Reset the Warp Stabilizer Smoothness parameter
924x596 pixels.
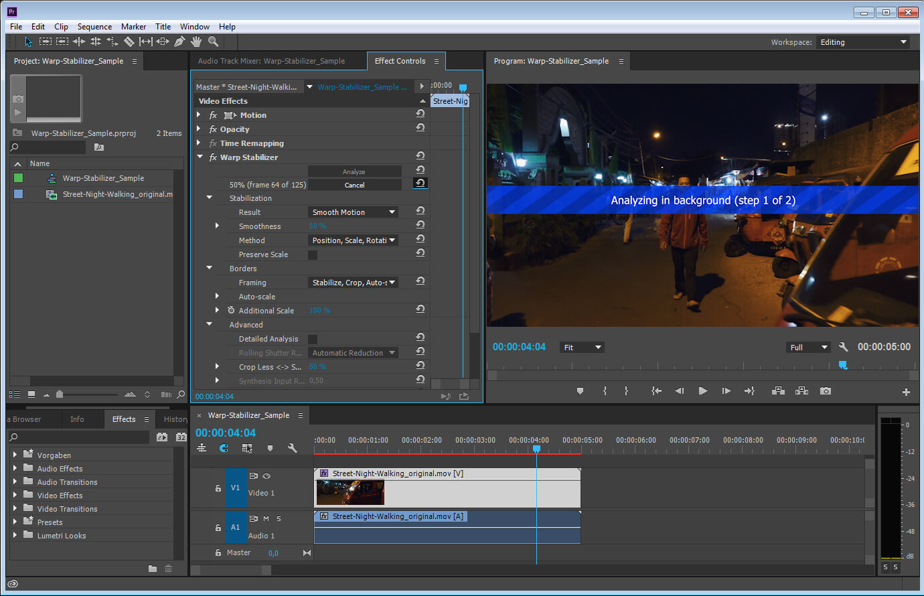coord(420,225)
